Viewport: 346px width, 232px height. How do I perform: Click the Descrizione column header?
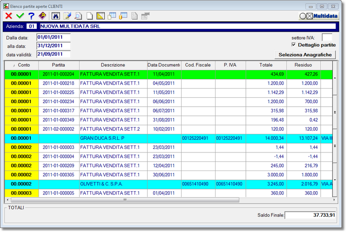113,65
